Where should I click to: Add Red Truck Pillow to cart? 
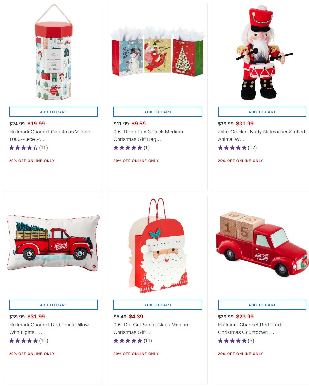click(x=53, y=305)
